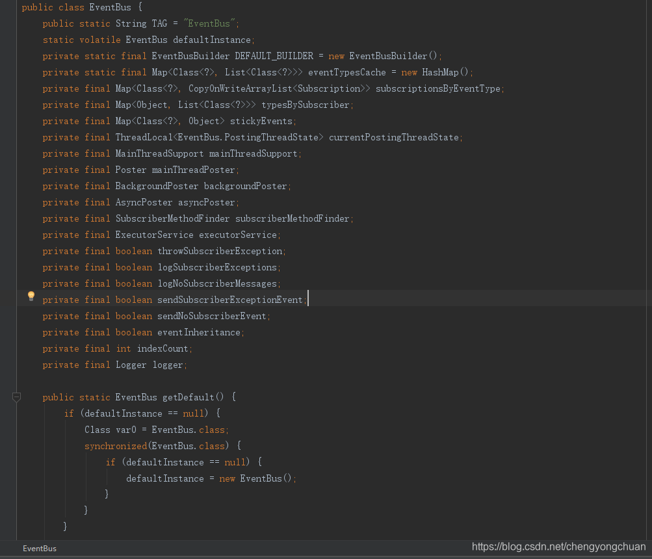
Task: Click the var0 variable name
Action: tap(126, 429)
